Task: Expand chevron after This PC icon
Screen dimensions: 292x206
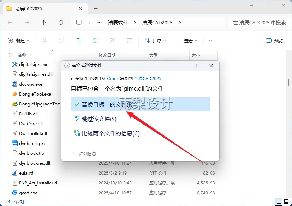Action: click(x=89, y=23)
